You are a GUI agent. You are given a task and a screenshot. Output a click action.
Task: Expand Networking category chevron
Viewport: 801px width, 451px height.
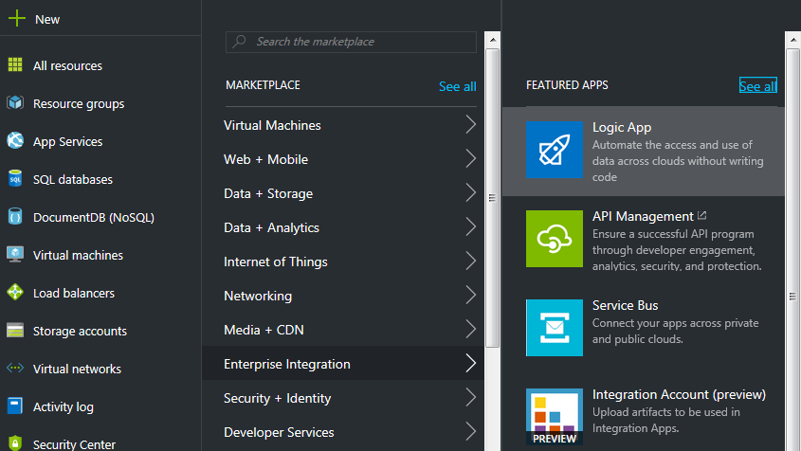click(x=470, y=296)
